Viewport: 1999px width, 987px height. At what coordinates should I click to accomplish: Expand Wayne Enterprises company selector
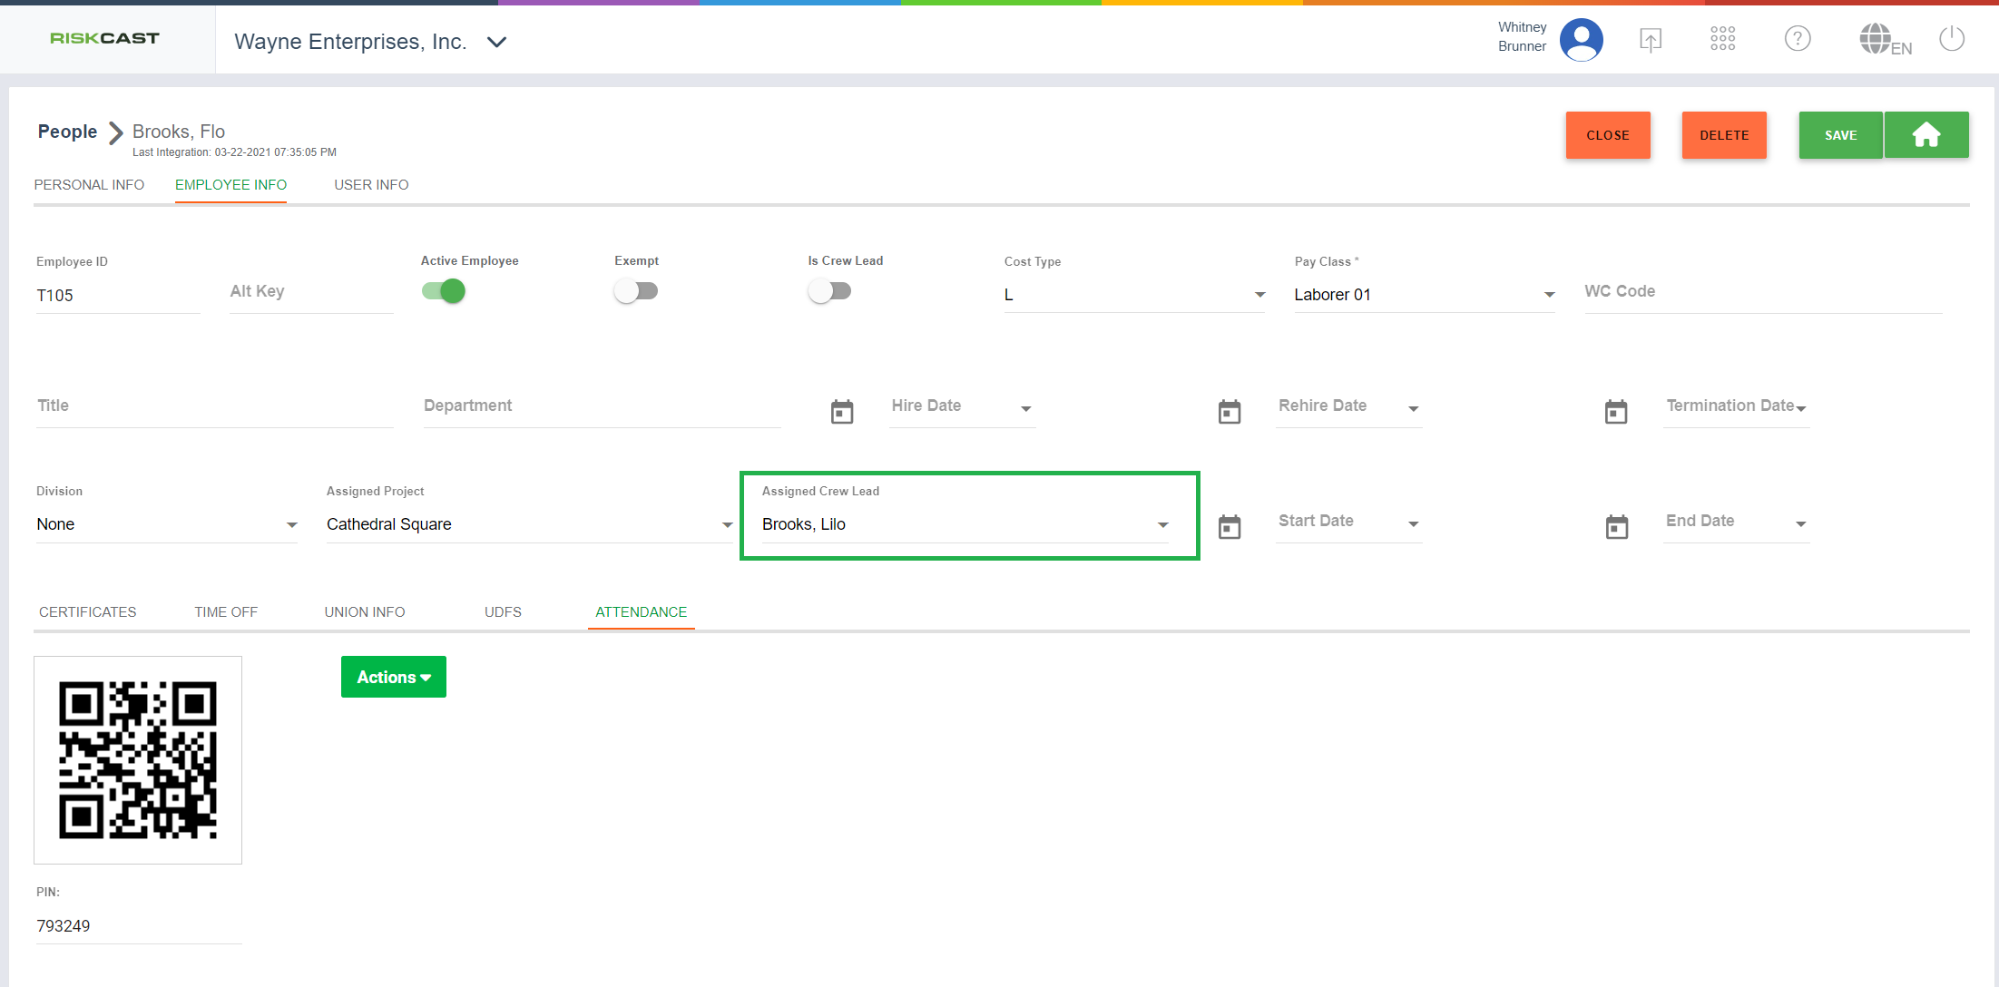[496, 42]
